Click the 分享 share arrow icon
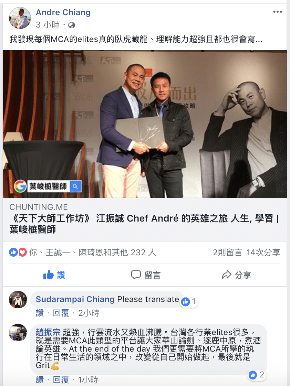This screenshot has height=386, width=290. pos(227,275)
